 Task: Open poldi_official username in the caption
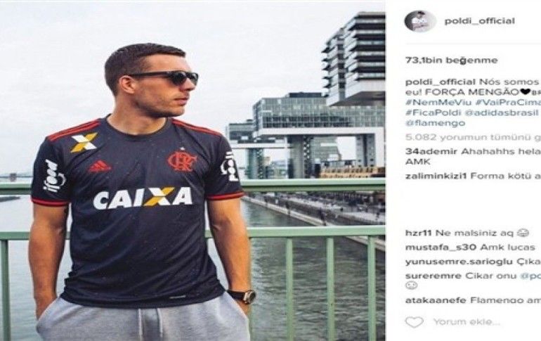coord(441,82)
